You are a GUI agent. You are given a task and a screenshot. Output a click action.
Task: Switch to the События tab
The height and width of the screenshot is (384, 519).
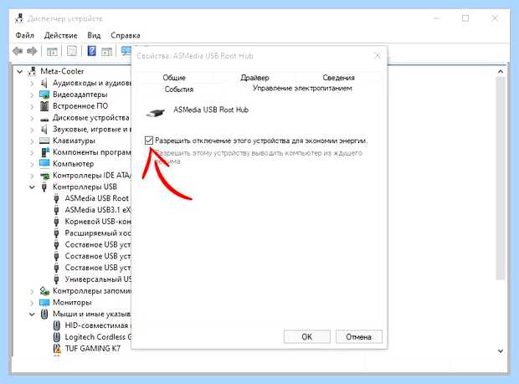click(x=179, y=90)
